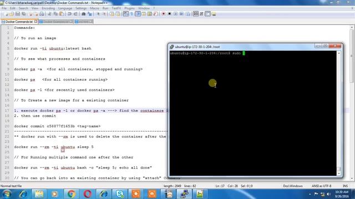355x199 pixels.
Task: Click the line "docker run -ti ubuntu:latest bash"
Action: tap(53, 49)
